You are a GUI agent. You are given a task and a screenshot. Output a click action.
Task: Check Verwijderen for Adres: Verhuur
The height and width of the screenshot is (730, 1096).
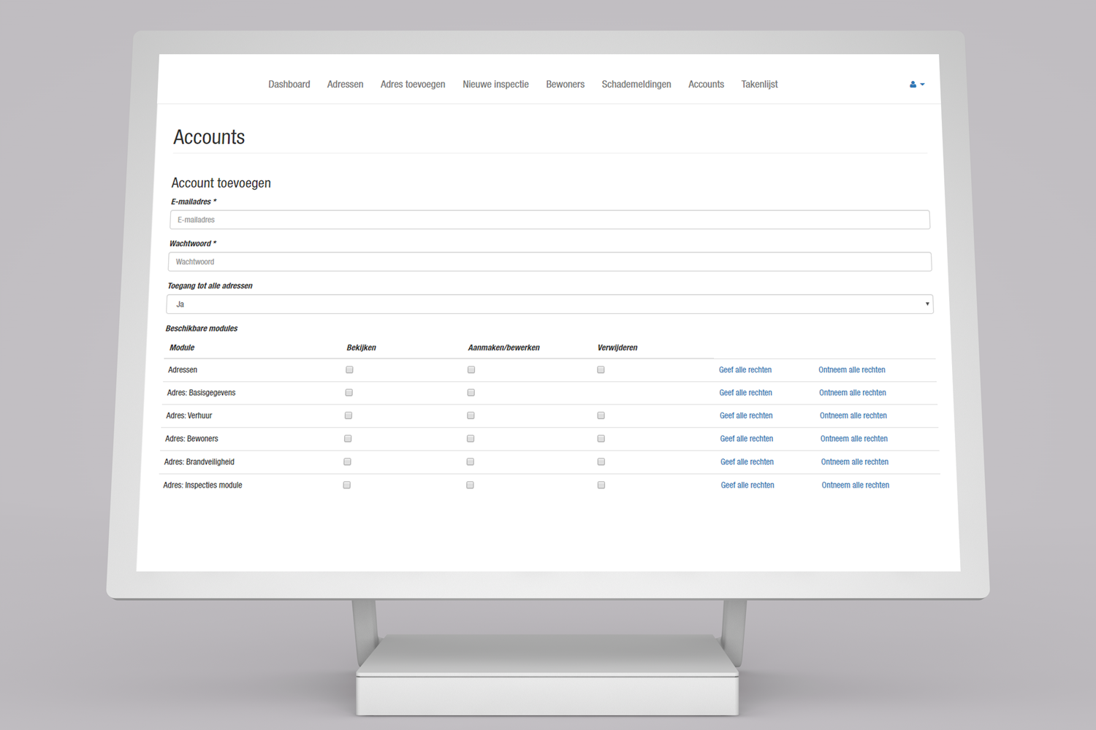[601, 415]
